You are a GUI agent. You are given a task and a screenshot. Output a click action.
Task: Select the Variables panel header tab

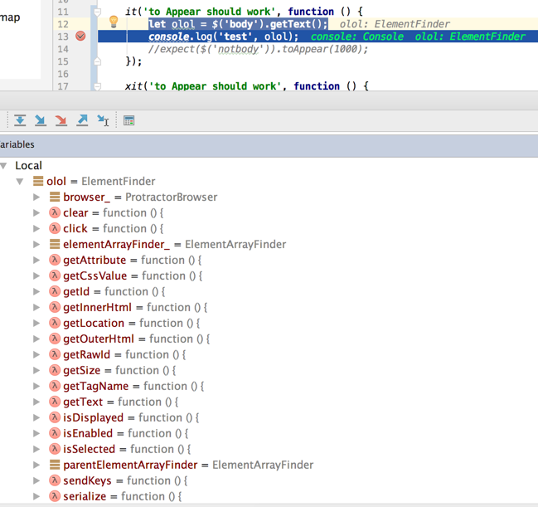(17, 144)
